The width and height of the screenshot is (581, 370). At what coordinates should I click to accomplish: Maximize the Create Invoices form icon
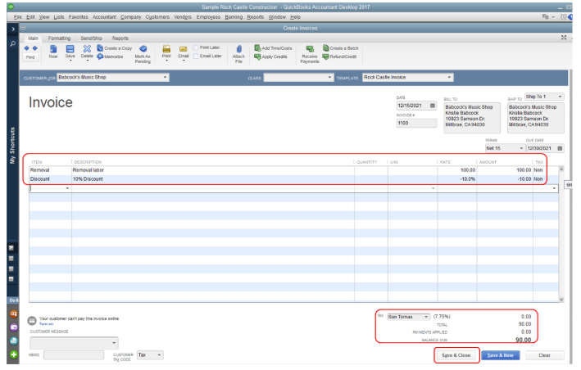click(x=564, y=38)
